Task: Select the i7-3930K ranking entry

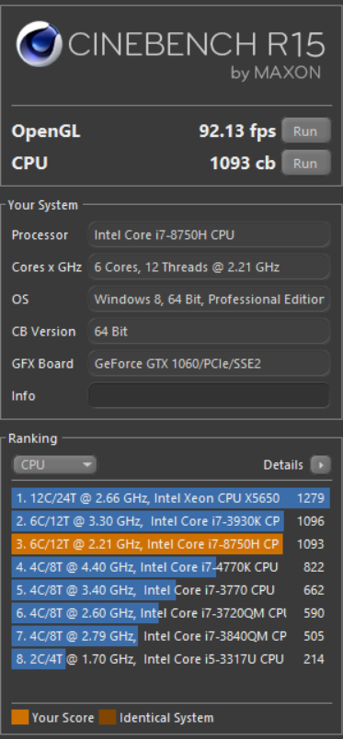Action: 171,521
